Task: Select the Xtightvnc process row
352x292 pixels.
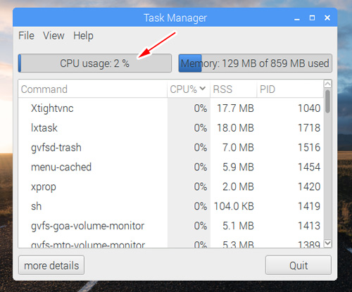Action: tap(171, 108)
